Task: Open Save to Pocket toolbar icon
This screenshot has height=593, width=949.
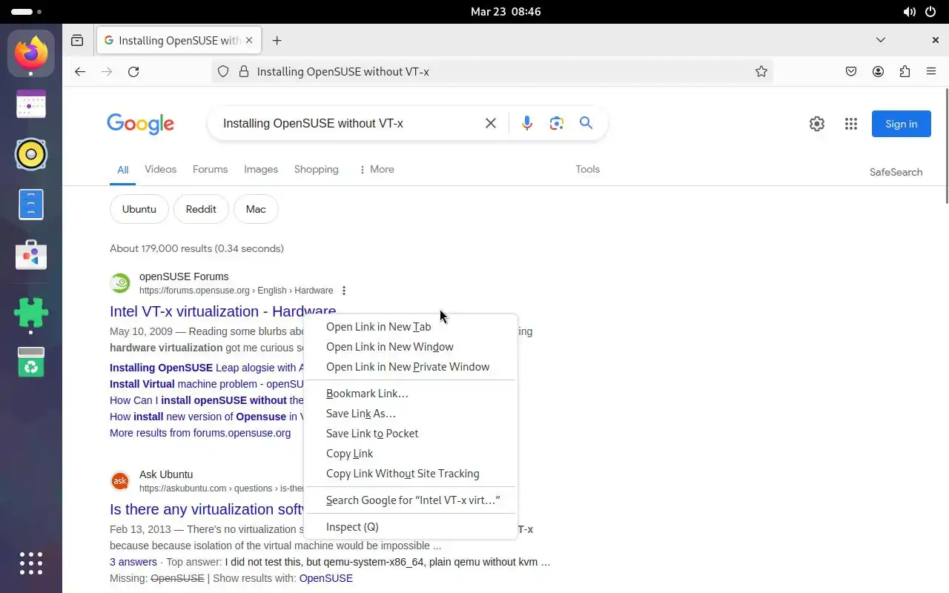Action: (851, 72)
